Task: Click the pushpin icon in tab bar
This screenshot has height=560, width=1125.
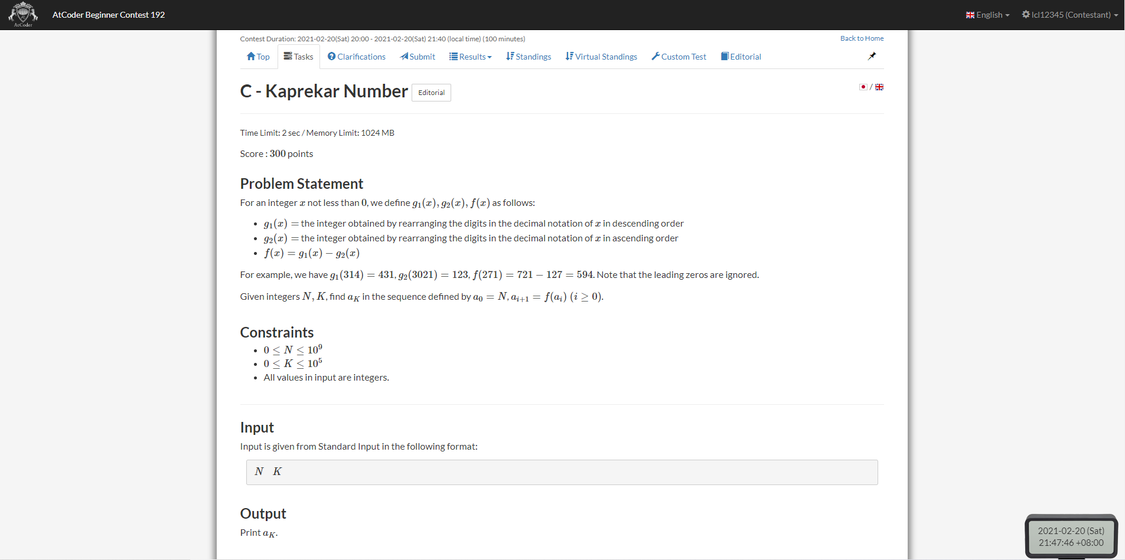Action: pos(872,56)
